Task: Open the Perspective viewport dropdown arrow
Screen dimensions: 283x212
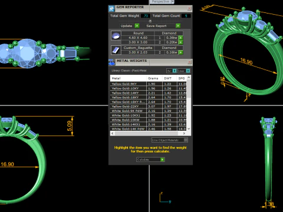Action: 173,2
